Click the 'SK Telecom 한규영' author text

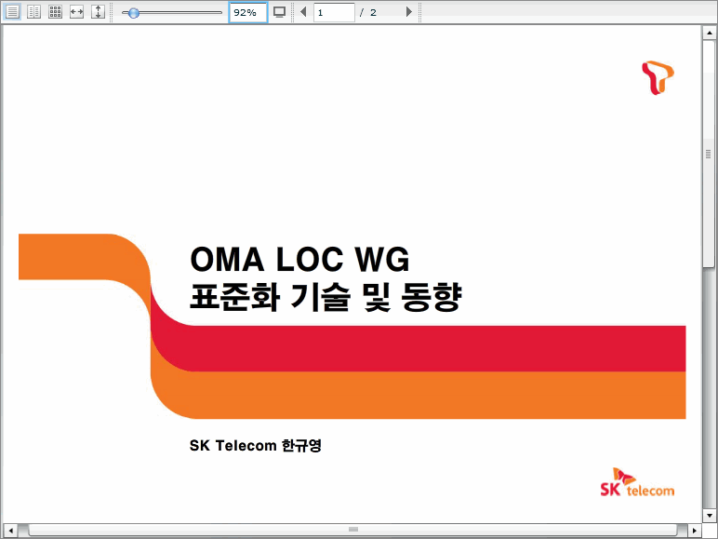coord(256,446)
